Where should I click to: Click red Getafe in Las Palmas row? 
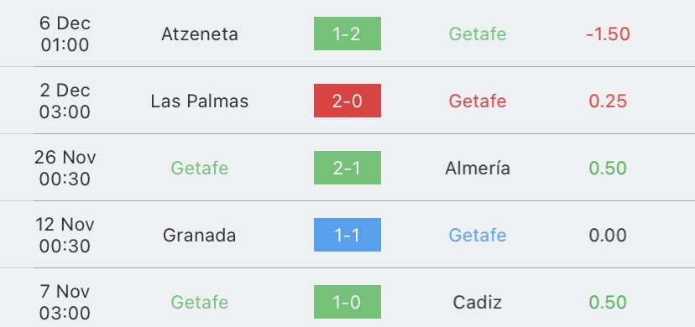click(x=478, y=101)
